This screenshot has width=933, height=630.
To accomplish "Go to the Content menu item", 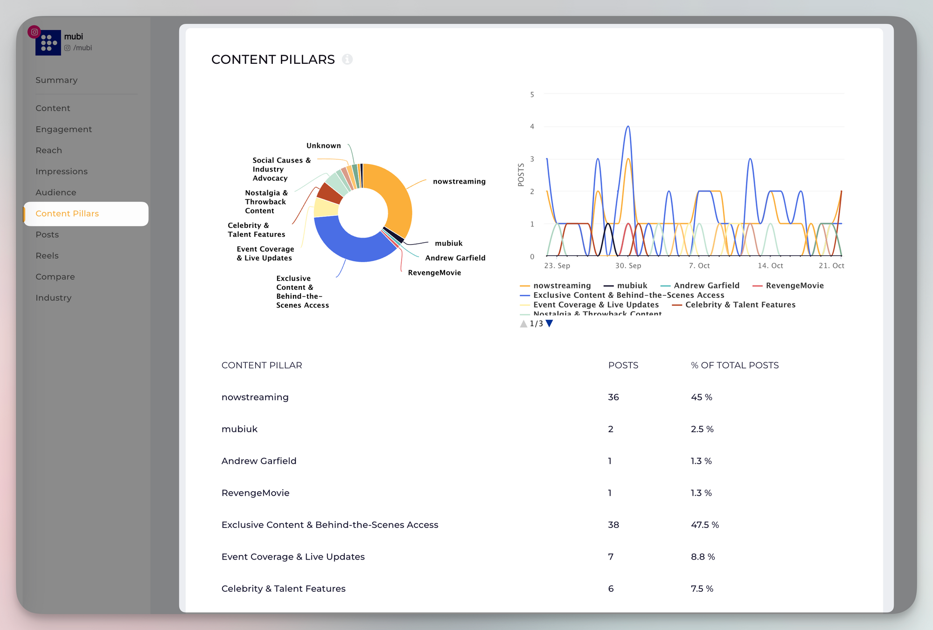I will pyautogui.click(x=53, y=108).
